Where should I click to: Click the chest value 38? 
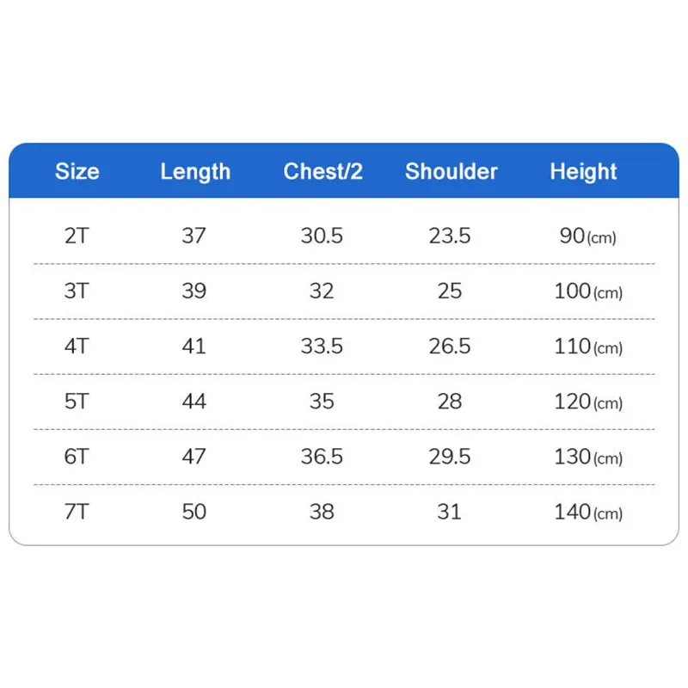pos(322,512)
